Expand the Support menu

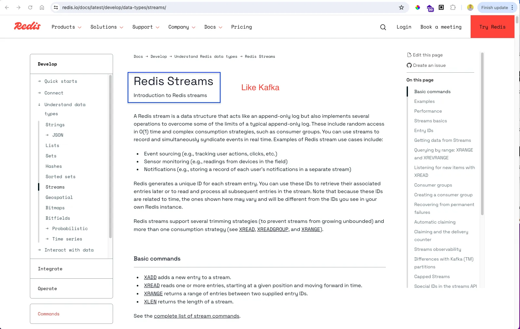click(x=146, y=27)
